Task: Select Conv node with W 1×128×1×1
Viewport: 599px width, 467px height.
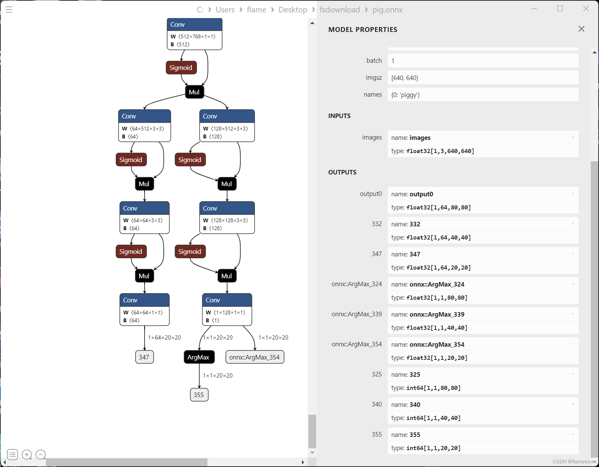Action: click(x=227, y=309)
